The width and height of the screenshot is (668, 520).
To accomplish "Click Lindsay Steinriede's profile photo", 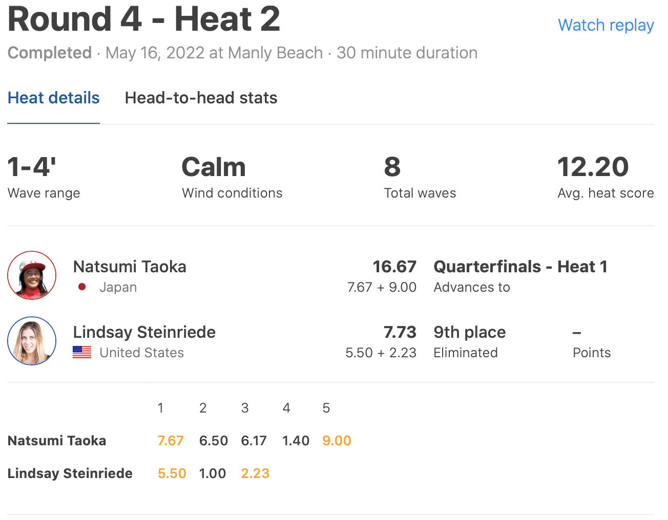I will point(32,341).
